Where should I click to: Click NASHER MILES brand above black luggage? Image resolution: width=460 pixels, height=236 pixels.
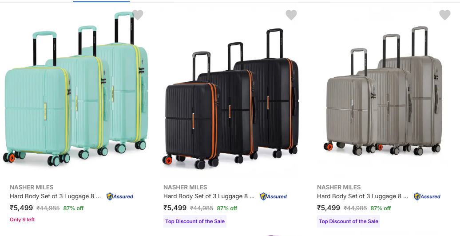(185, 187)
